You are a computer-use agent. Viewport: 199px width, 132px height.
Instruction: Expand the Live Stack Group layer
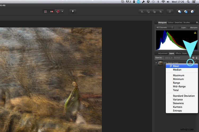[x=156, y=63]
